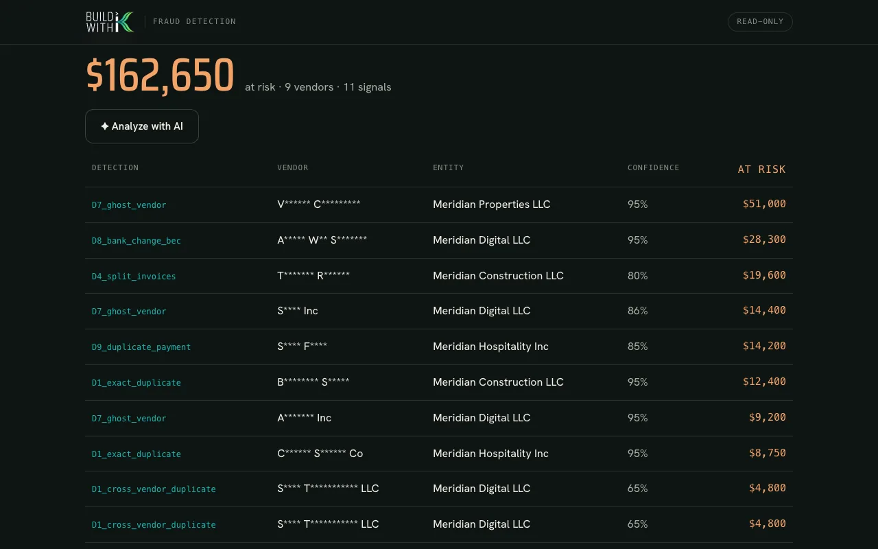Click the DETECTION column header
878x549 pixels.
(115, 167)
